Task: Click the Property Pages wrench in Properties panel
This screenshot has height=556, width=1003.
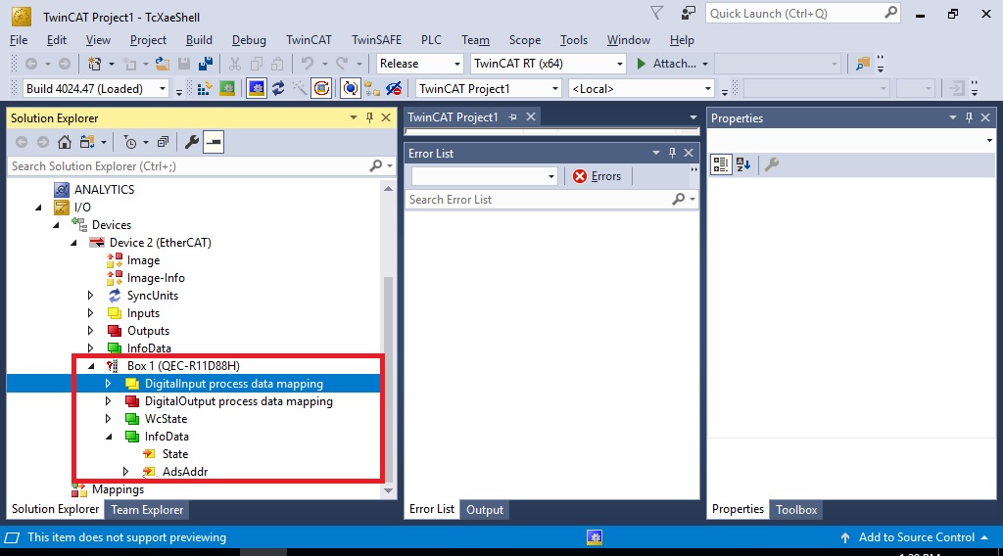Action: [772, 164]
